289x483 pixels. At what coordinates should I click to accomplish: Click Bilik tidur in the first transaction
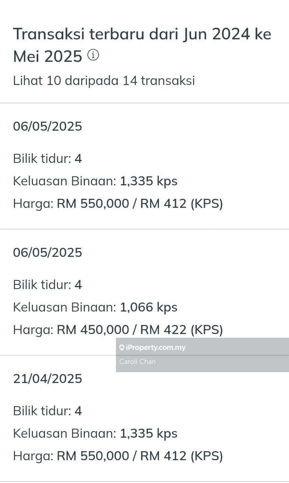tap(47, 159)
